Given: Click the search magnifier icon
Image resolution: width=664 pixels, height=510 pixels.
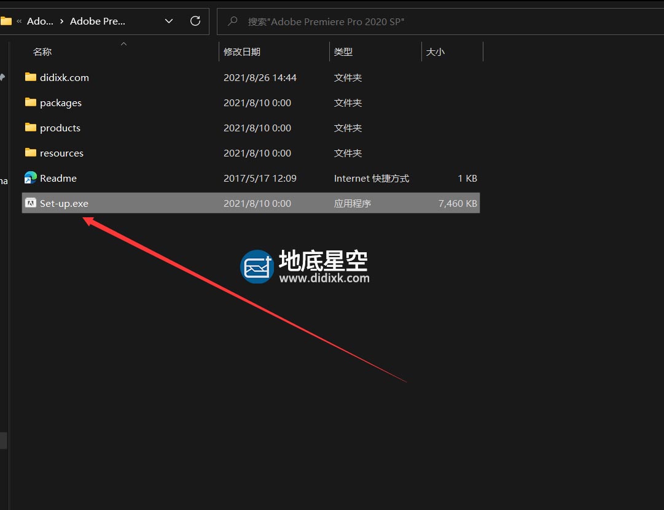Looking at the screenshot, I should click(232, 21).
